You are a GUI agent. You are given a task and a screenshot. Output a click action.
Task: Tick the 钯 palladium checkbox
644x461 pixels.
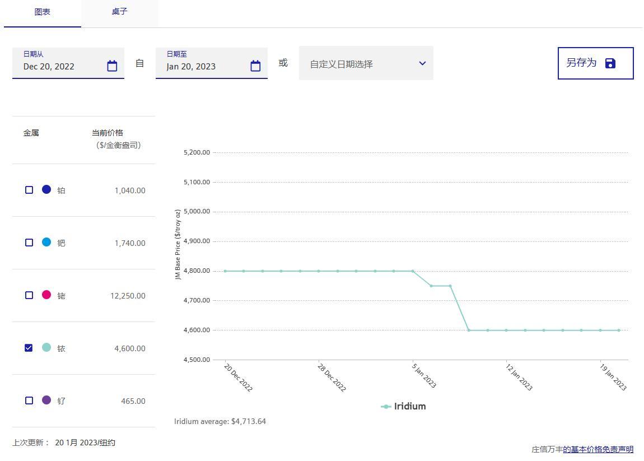[29, 243]
